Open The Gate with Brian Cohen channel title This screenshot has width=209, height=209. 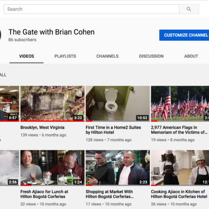(x=51, y=32)
